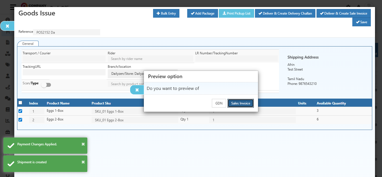The image size is (382, 177).
Task: Close the Goods Issue panel
Action: click(x=8, y=26)
